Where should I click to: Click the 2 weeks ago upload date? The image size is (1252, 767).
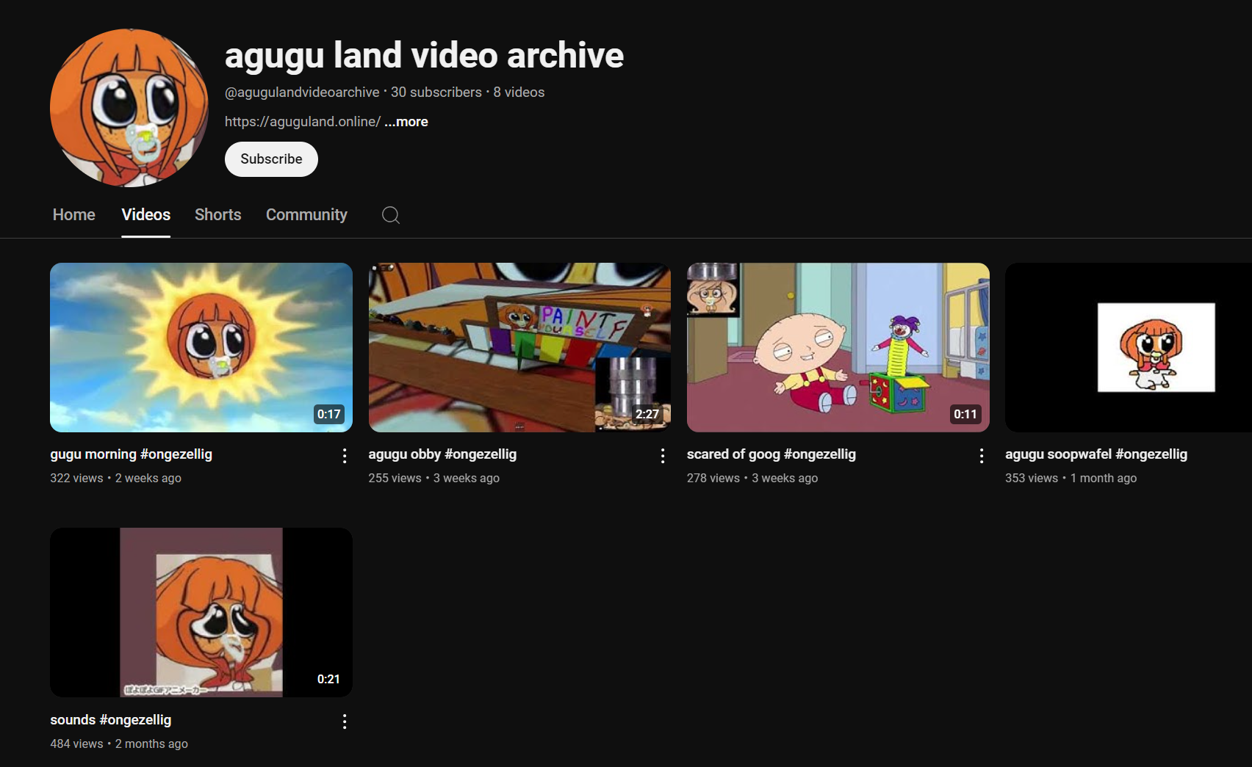click(148, 478)
